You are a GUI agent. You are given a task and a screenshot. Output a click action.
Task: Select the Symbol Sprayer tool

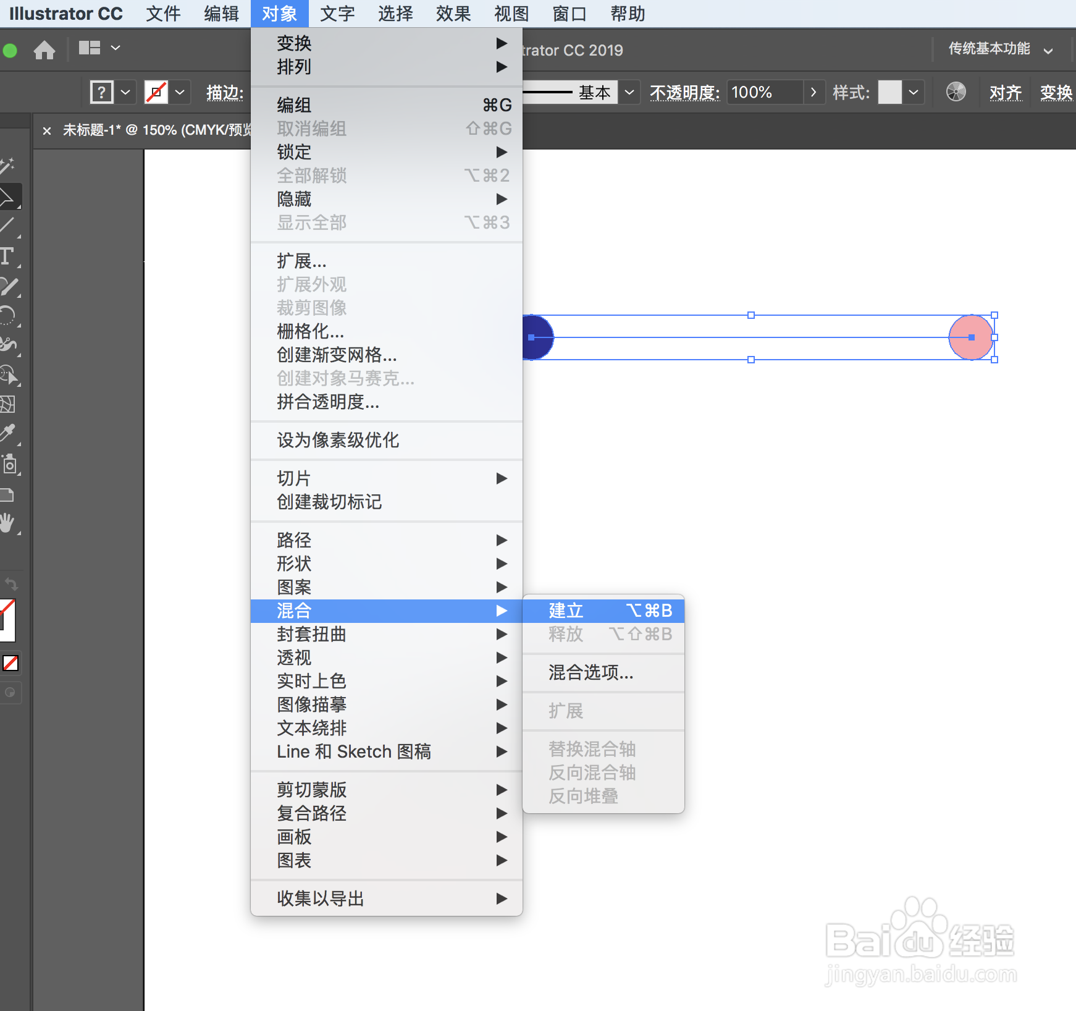(x=9, y=463)
